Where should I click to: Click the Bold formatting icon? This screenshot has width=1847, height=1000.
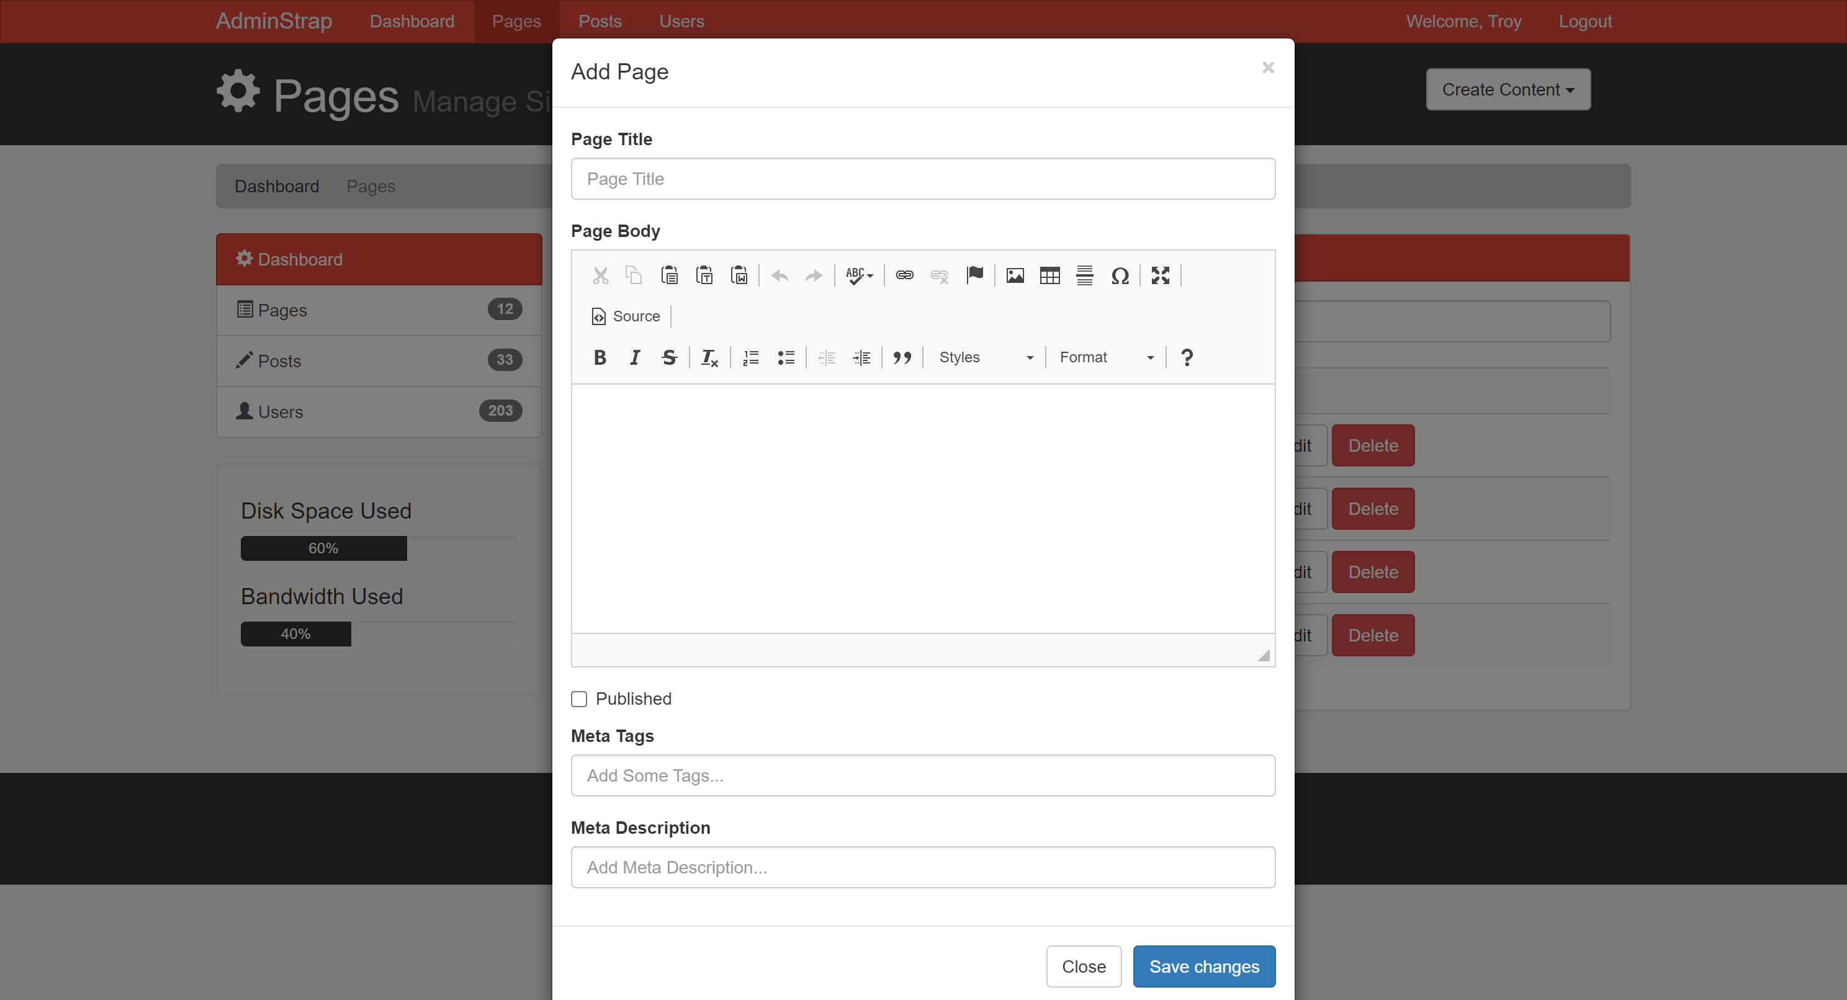click(600, 357)
